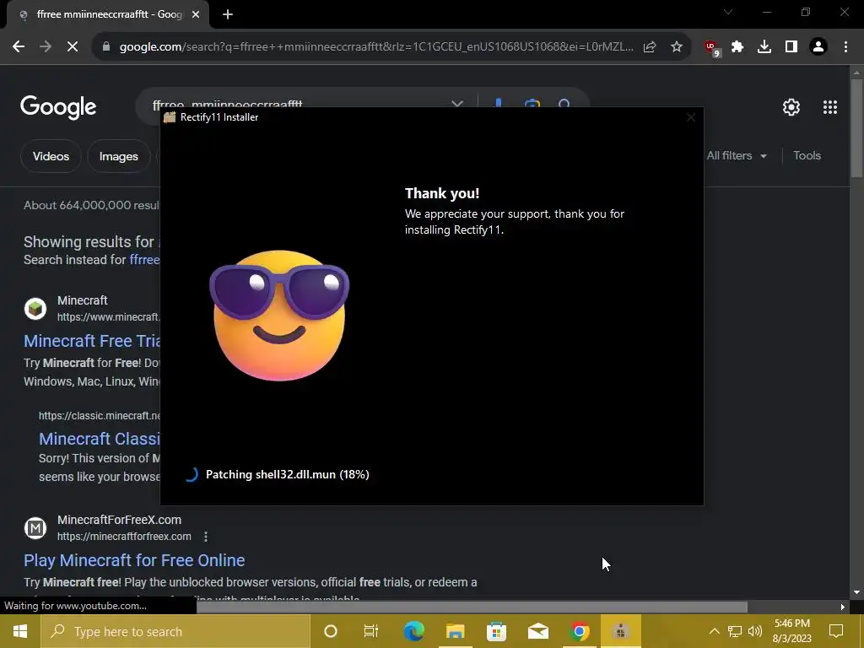Open Chrome downloads icon
This screenshot has width=864, height=648.
[764, 47]
